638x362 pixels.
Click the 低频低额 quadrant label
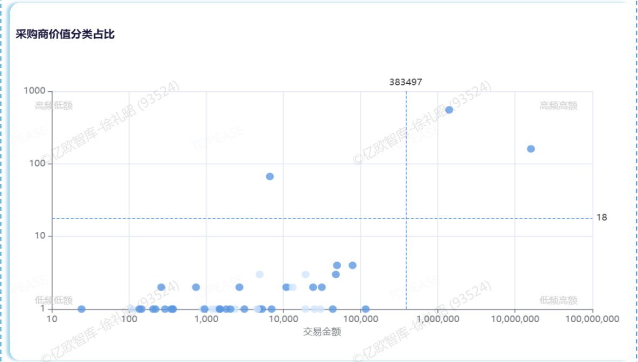(x=54, y=300)
